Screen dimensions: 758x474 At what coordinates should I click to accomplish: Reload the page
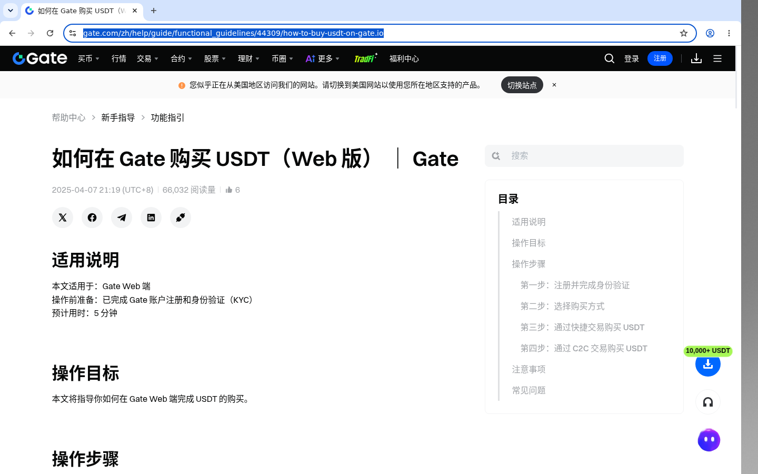50,33
